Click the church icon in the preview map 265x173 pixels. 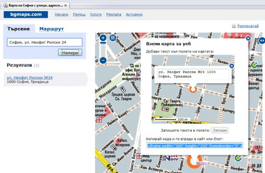pyautogui.click(x=165, y=109)
